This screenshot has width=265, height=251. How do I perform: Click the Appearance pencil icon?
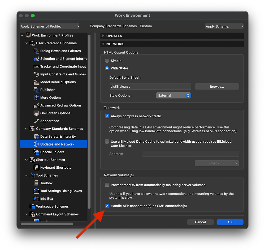point(36,121)
